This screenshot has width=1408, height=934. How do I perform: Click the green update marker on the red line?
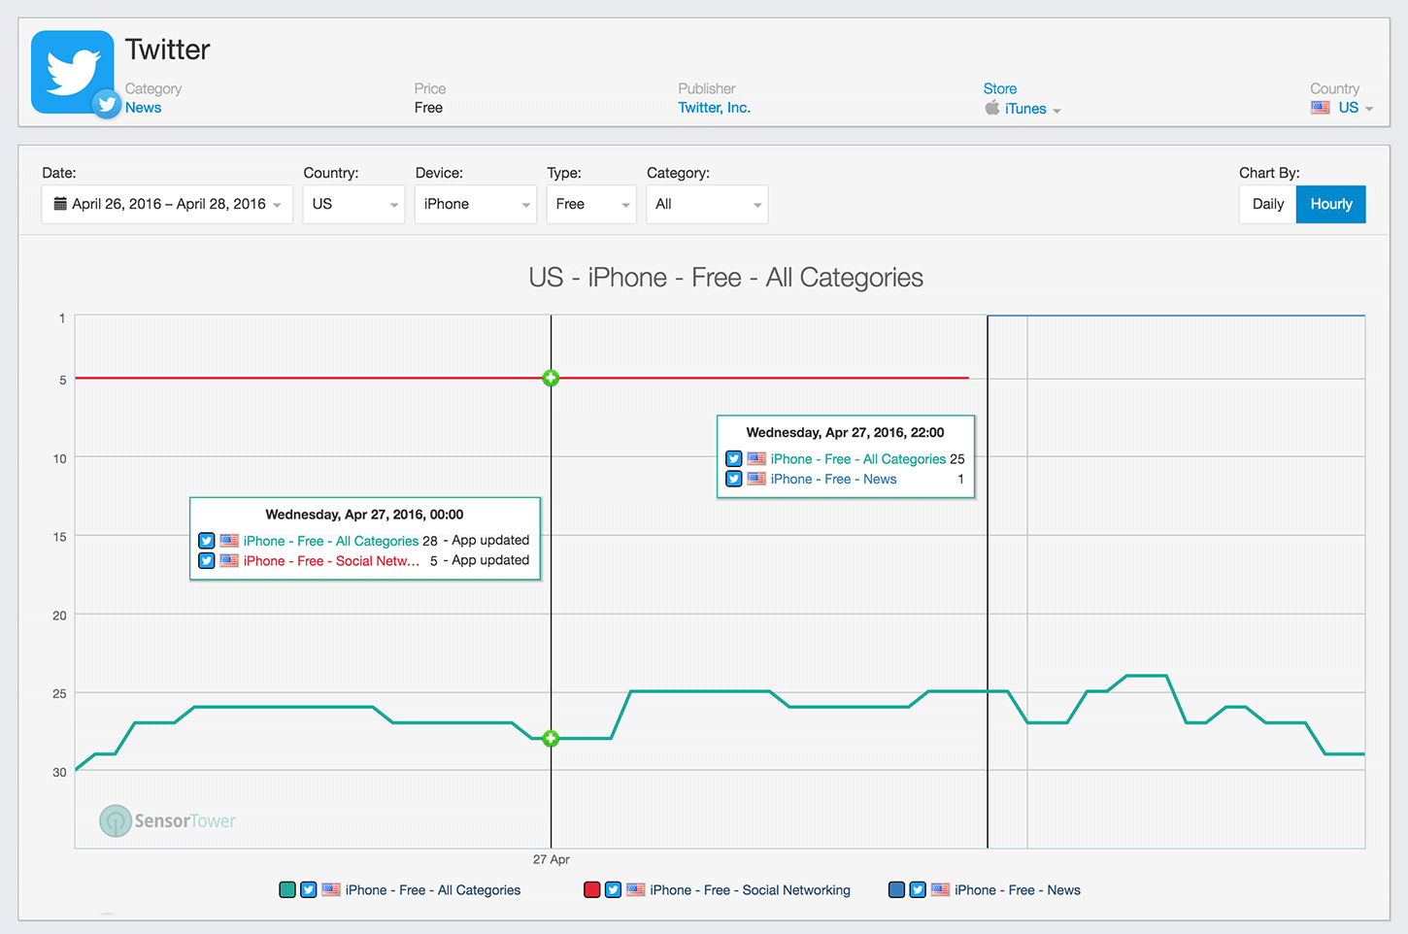[551, 378]
